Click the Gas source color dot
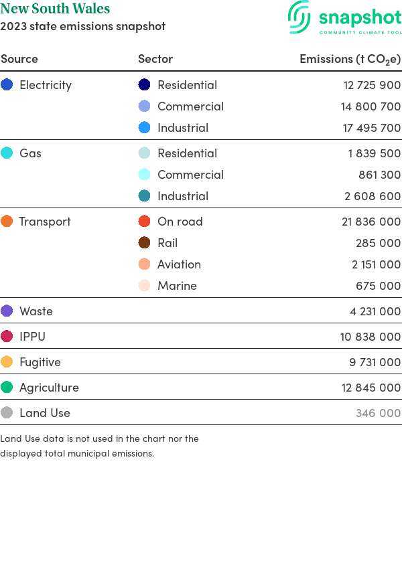 coord(7,153)
